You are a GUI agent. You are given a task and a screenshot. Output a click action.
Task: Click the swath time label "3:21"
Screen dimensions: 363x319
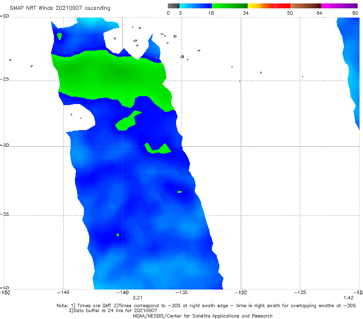click(x=137, y=298)
